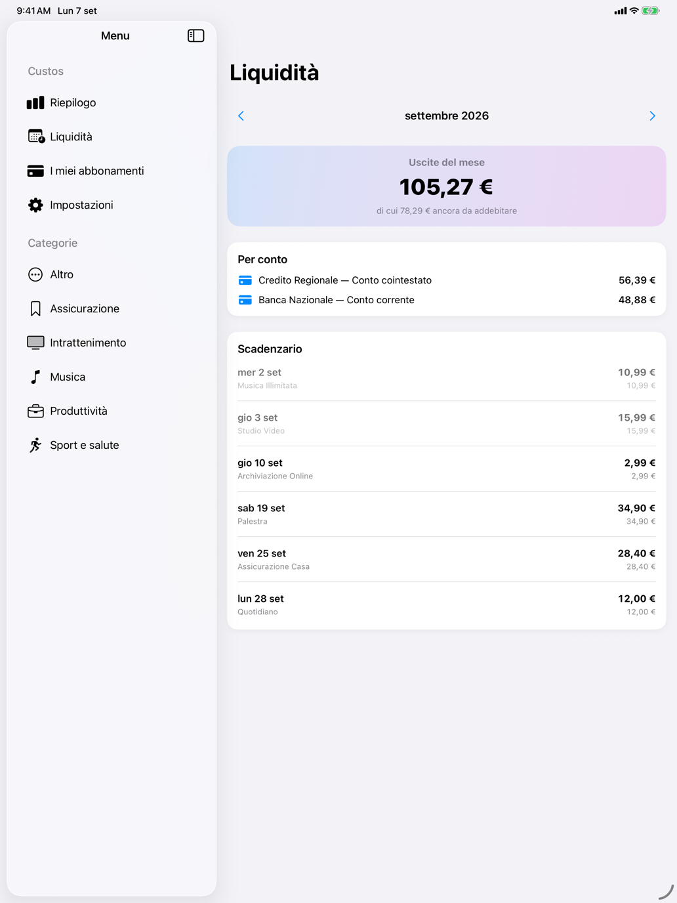The height and width of the screenshot is (903, 677).
Task: Click the bold 28,40 € amount
Action: (636, 553)
